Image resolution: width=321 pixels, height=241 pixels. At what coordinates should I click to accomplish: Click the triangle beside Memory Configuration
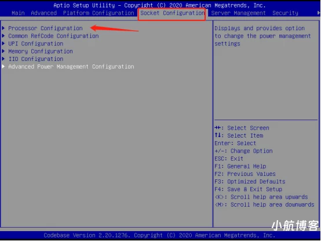click(x=3, y=51)
